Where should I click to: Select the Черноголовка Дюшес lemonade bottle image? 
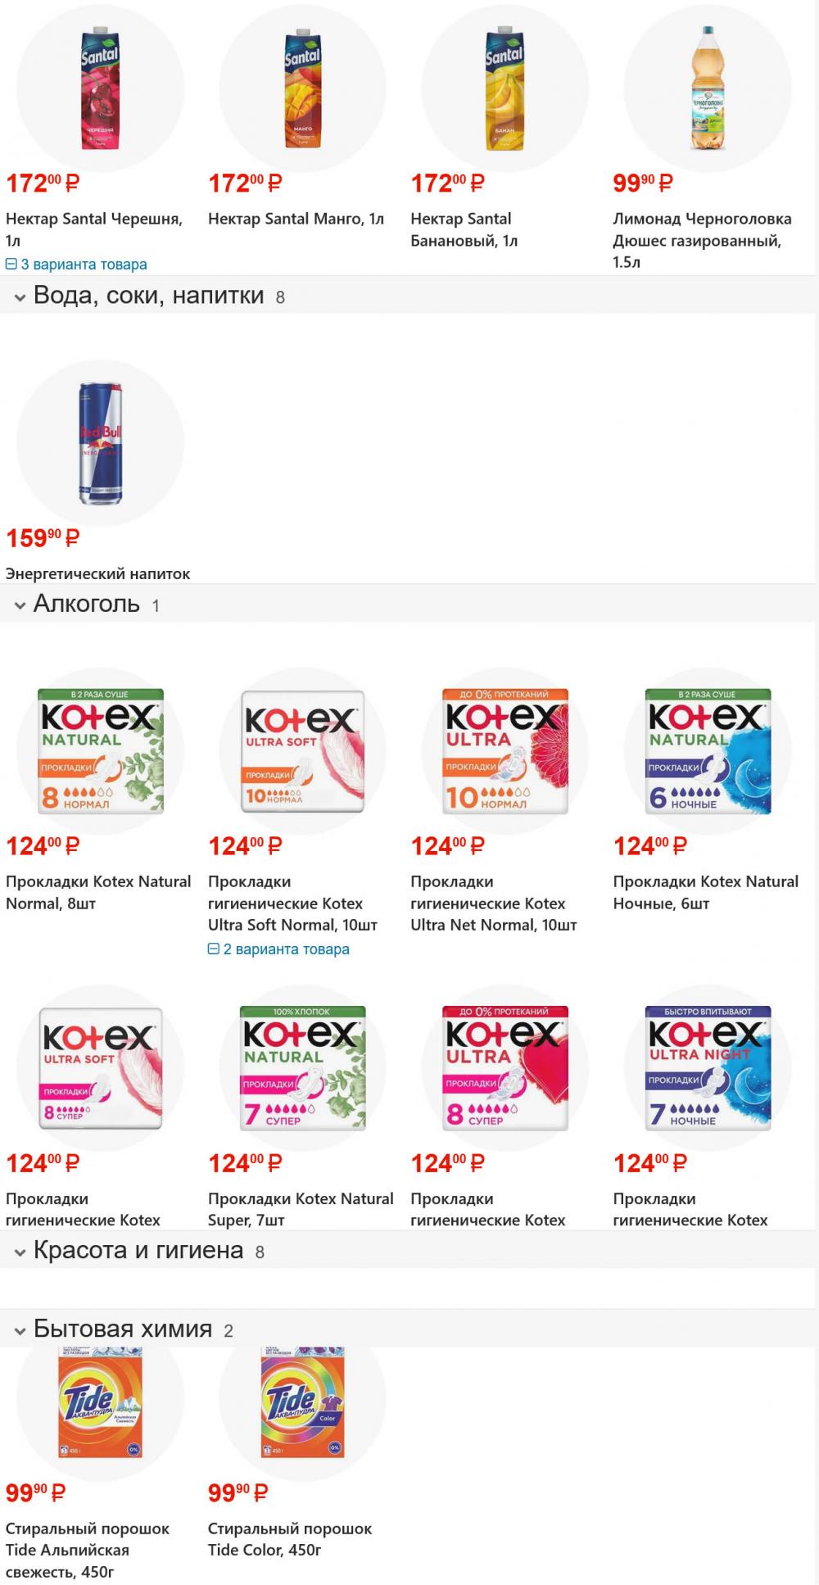[708, 88]
